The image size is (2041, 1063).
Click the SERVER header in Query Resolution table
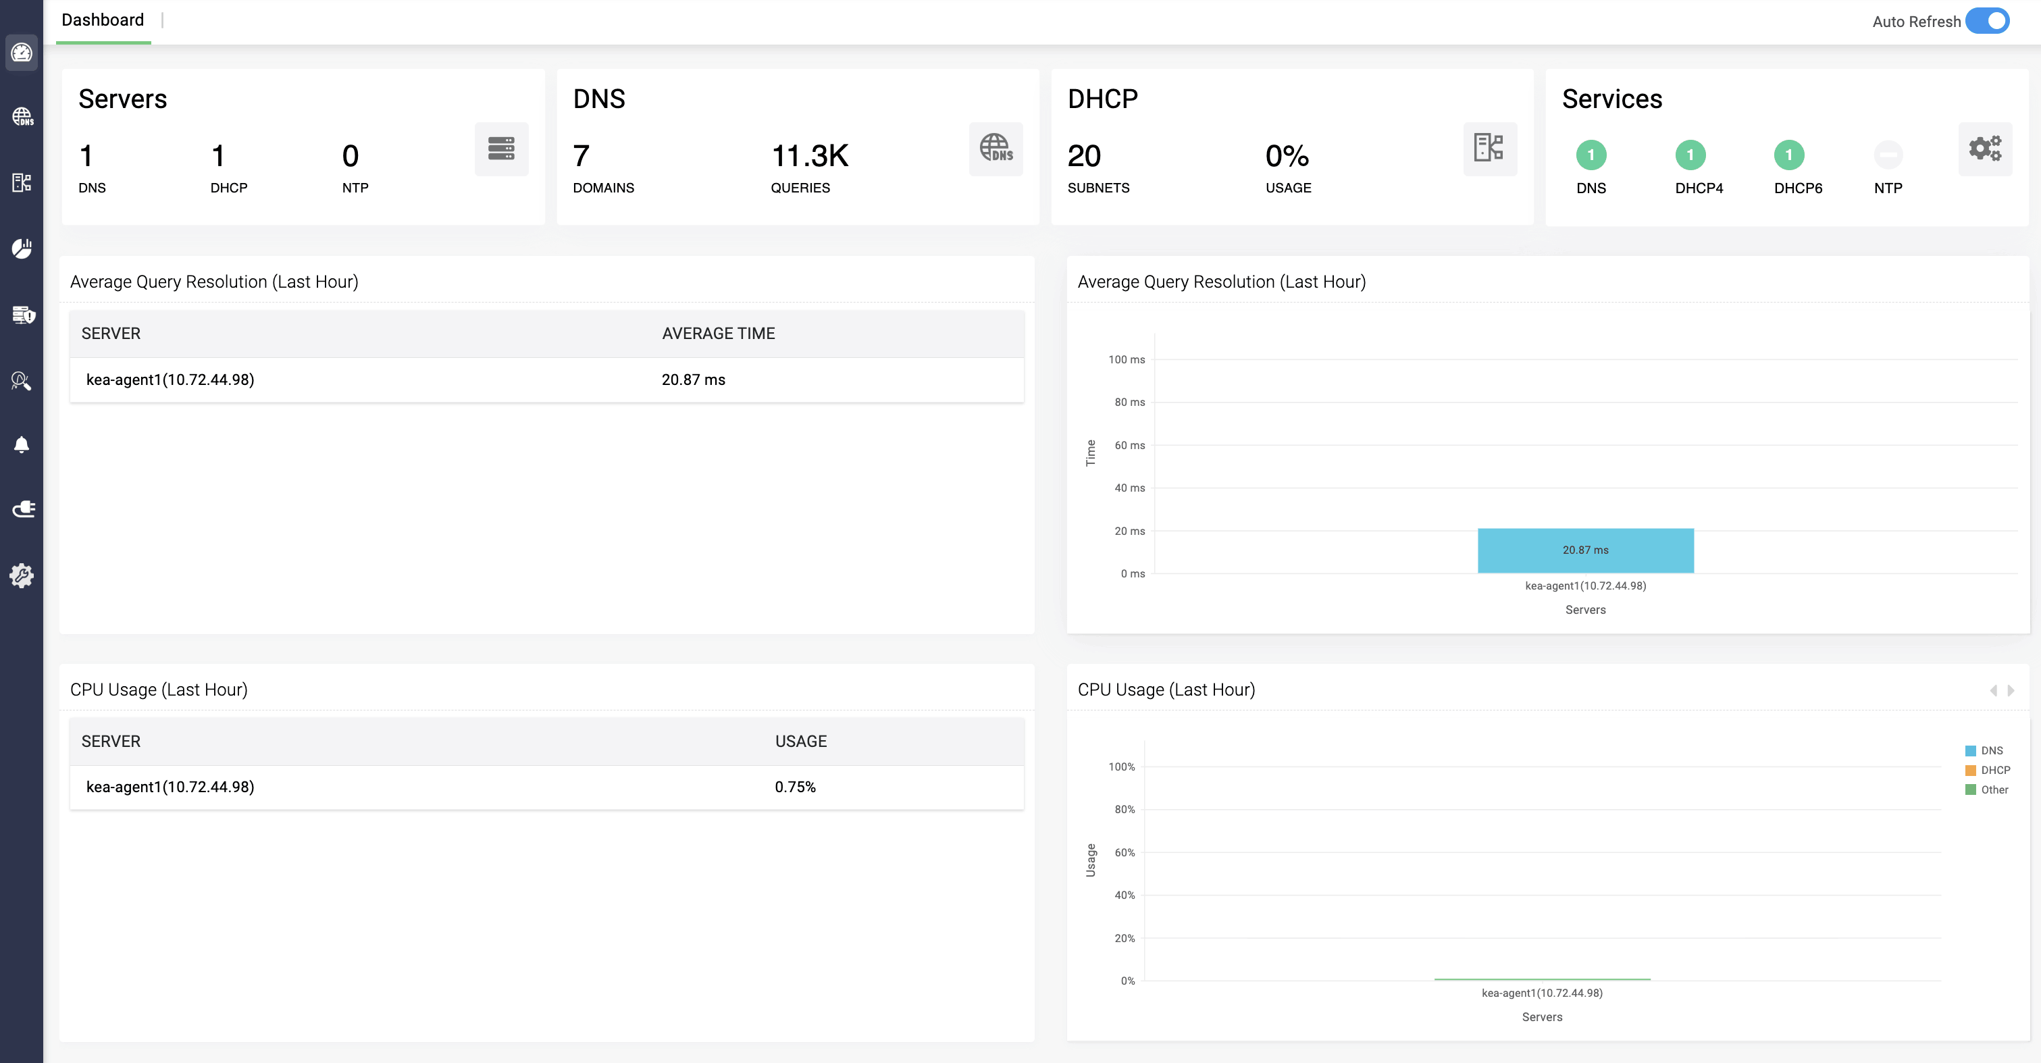click(111, 334)
